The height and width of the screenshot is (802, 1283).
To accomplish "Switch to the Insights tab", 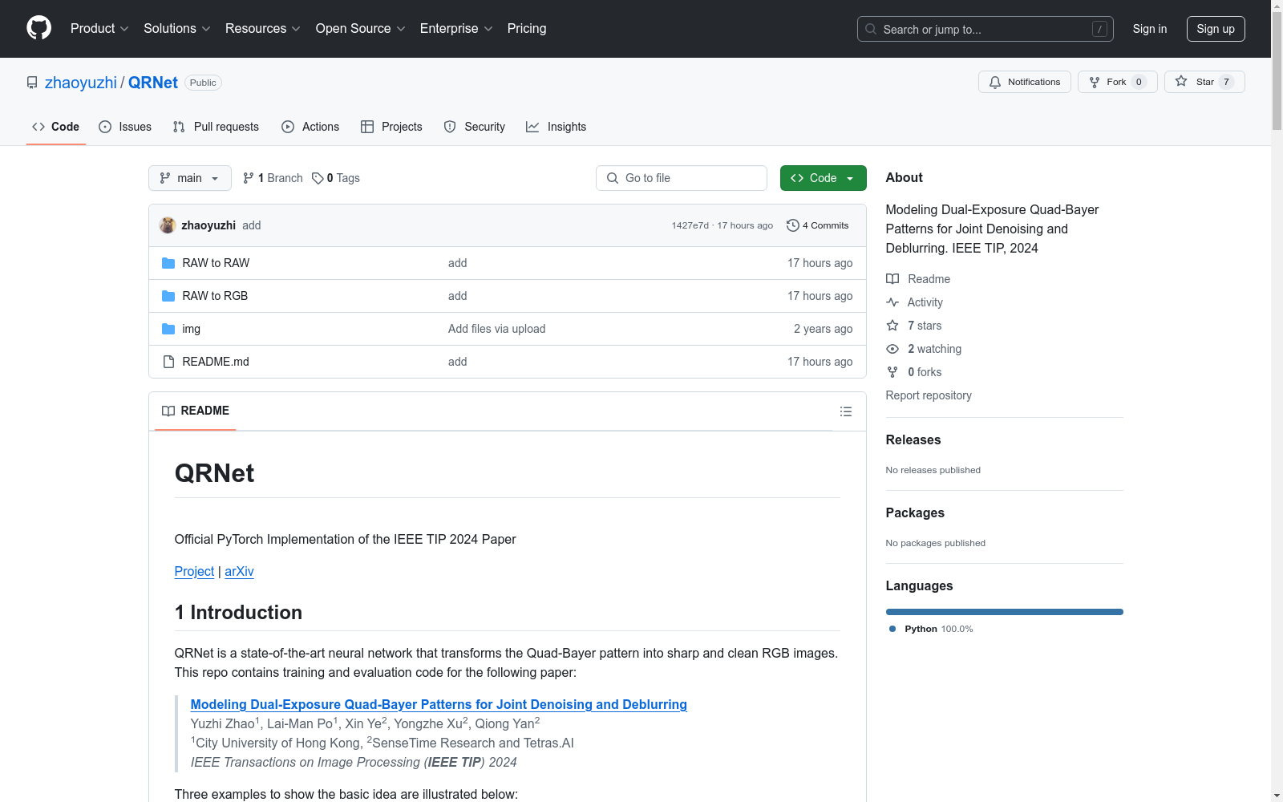I will [x=556, y=127].
